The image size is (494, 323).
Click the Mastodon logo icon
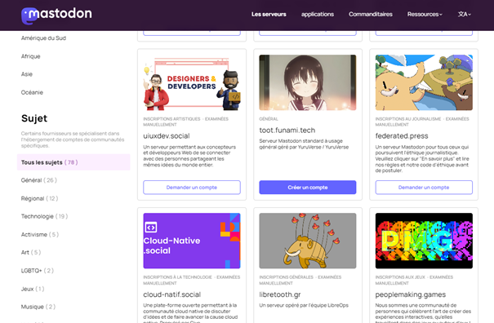[29, 15]
